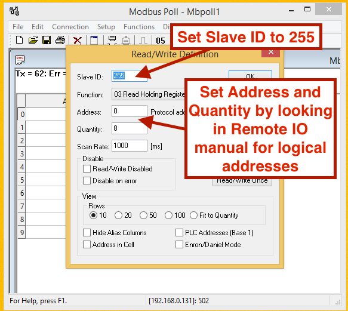Select row header 9 in the grid
The width and height of the screenshot is (348, 311).
(x=21, y=232)
